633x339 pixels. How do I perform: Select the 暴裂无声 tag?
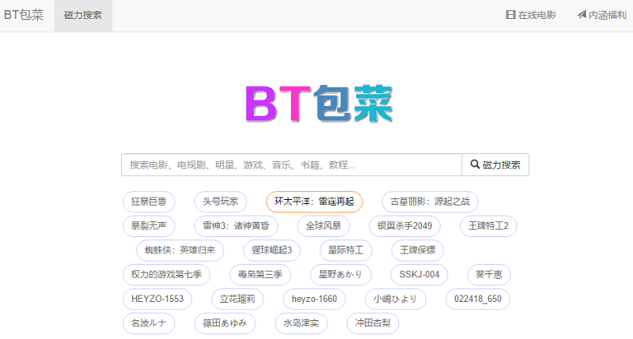[x=149, y=226]
